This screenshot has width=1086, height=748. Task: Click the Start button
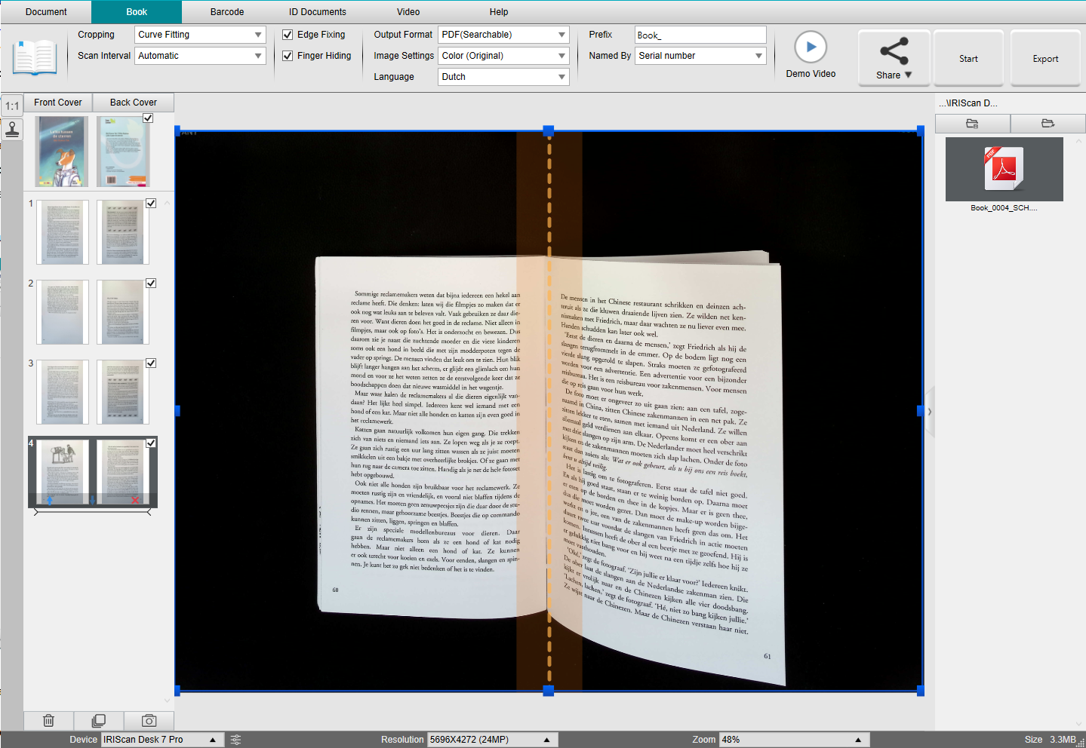968,58
